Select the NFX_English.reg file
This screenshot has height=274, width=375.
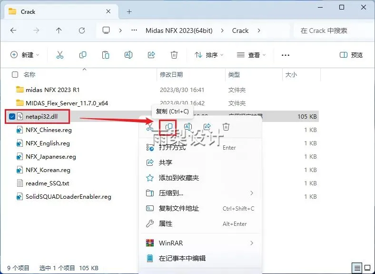[x=48, y=143]
